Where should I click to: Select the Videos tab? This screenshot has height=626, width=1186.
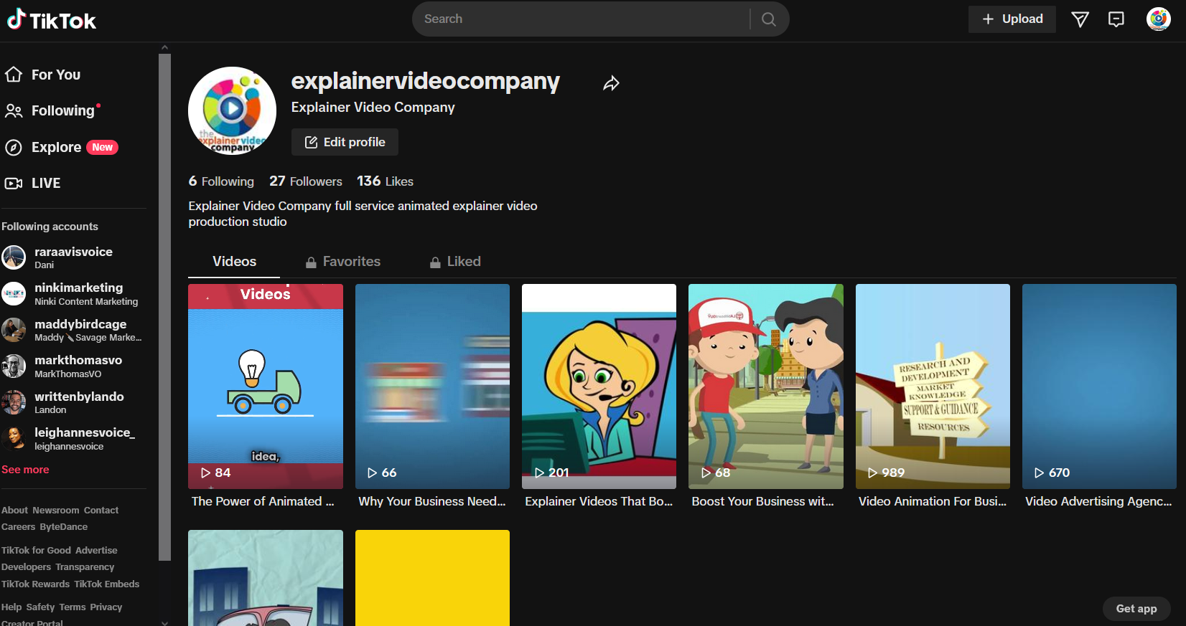tap(234, 262)
